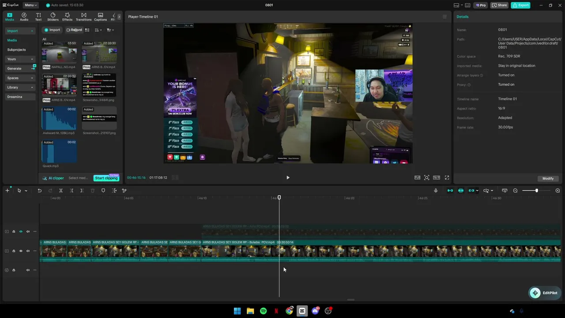
Task: Delete right of playhead trim icon
Action: (82, 191)
